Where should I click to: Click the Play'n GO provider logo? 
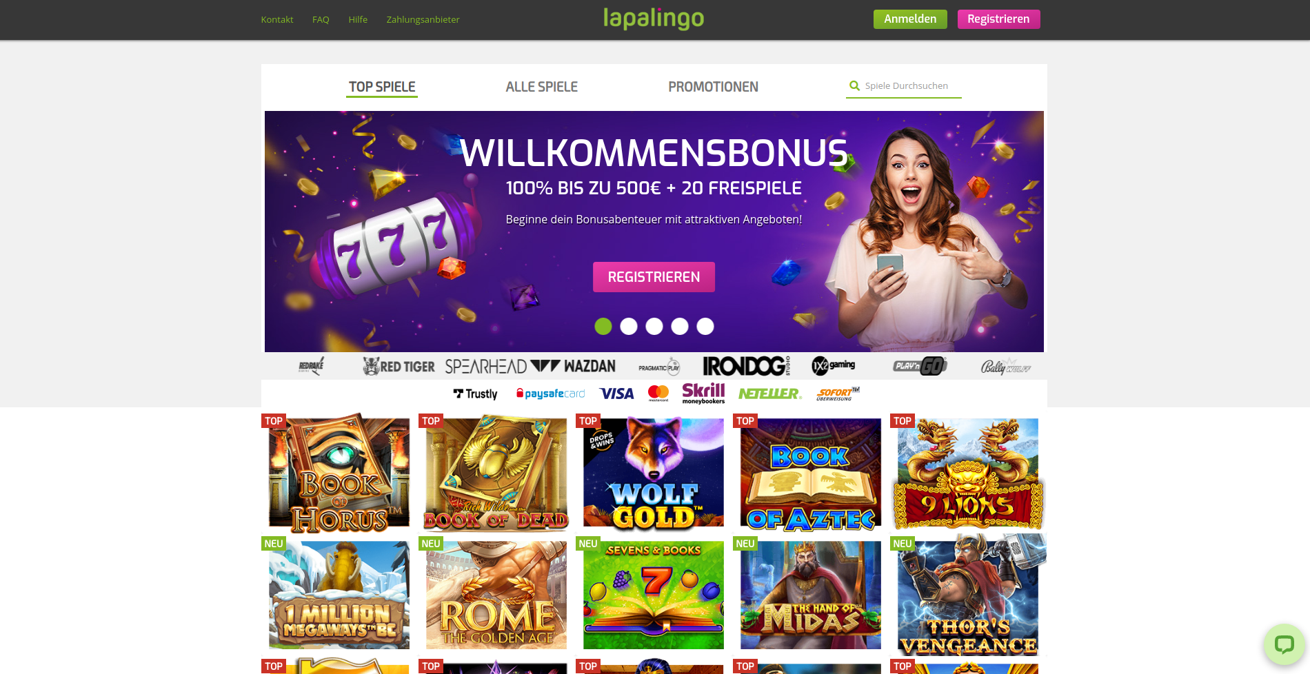coord(920,366)
